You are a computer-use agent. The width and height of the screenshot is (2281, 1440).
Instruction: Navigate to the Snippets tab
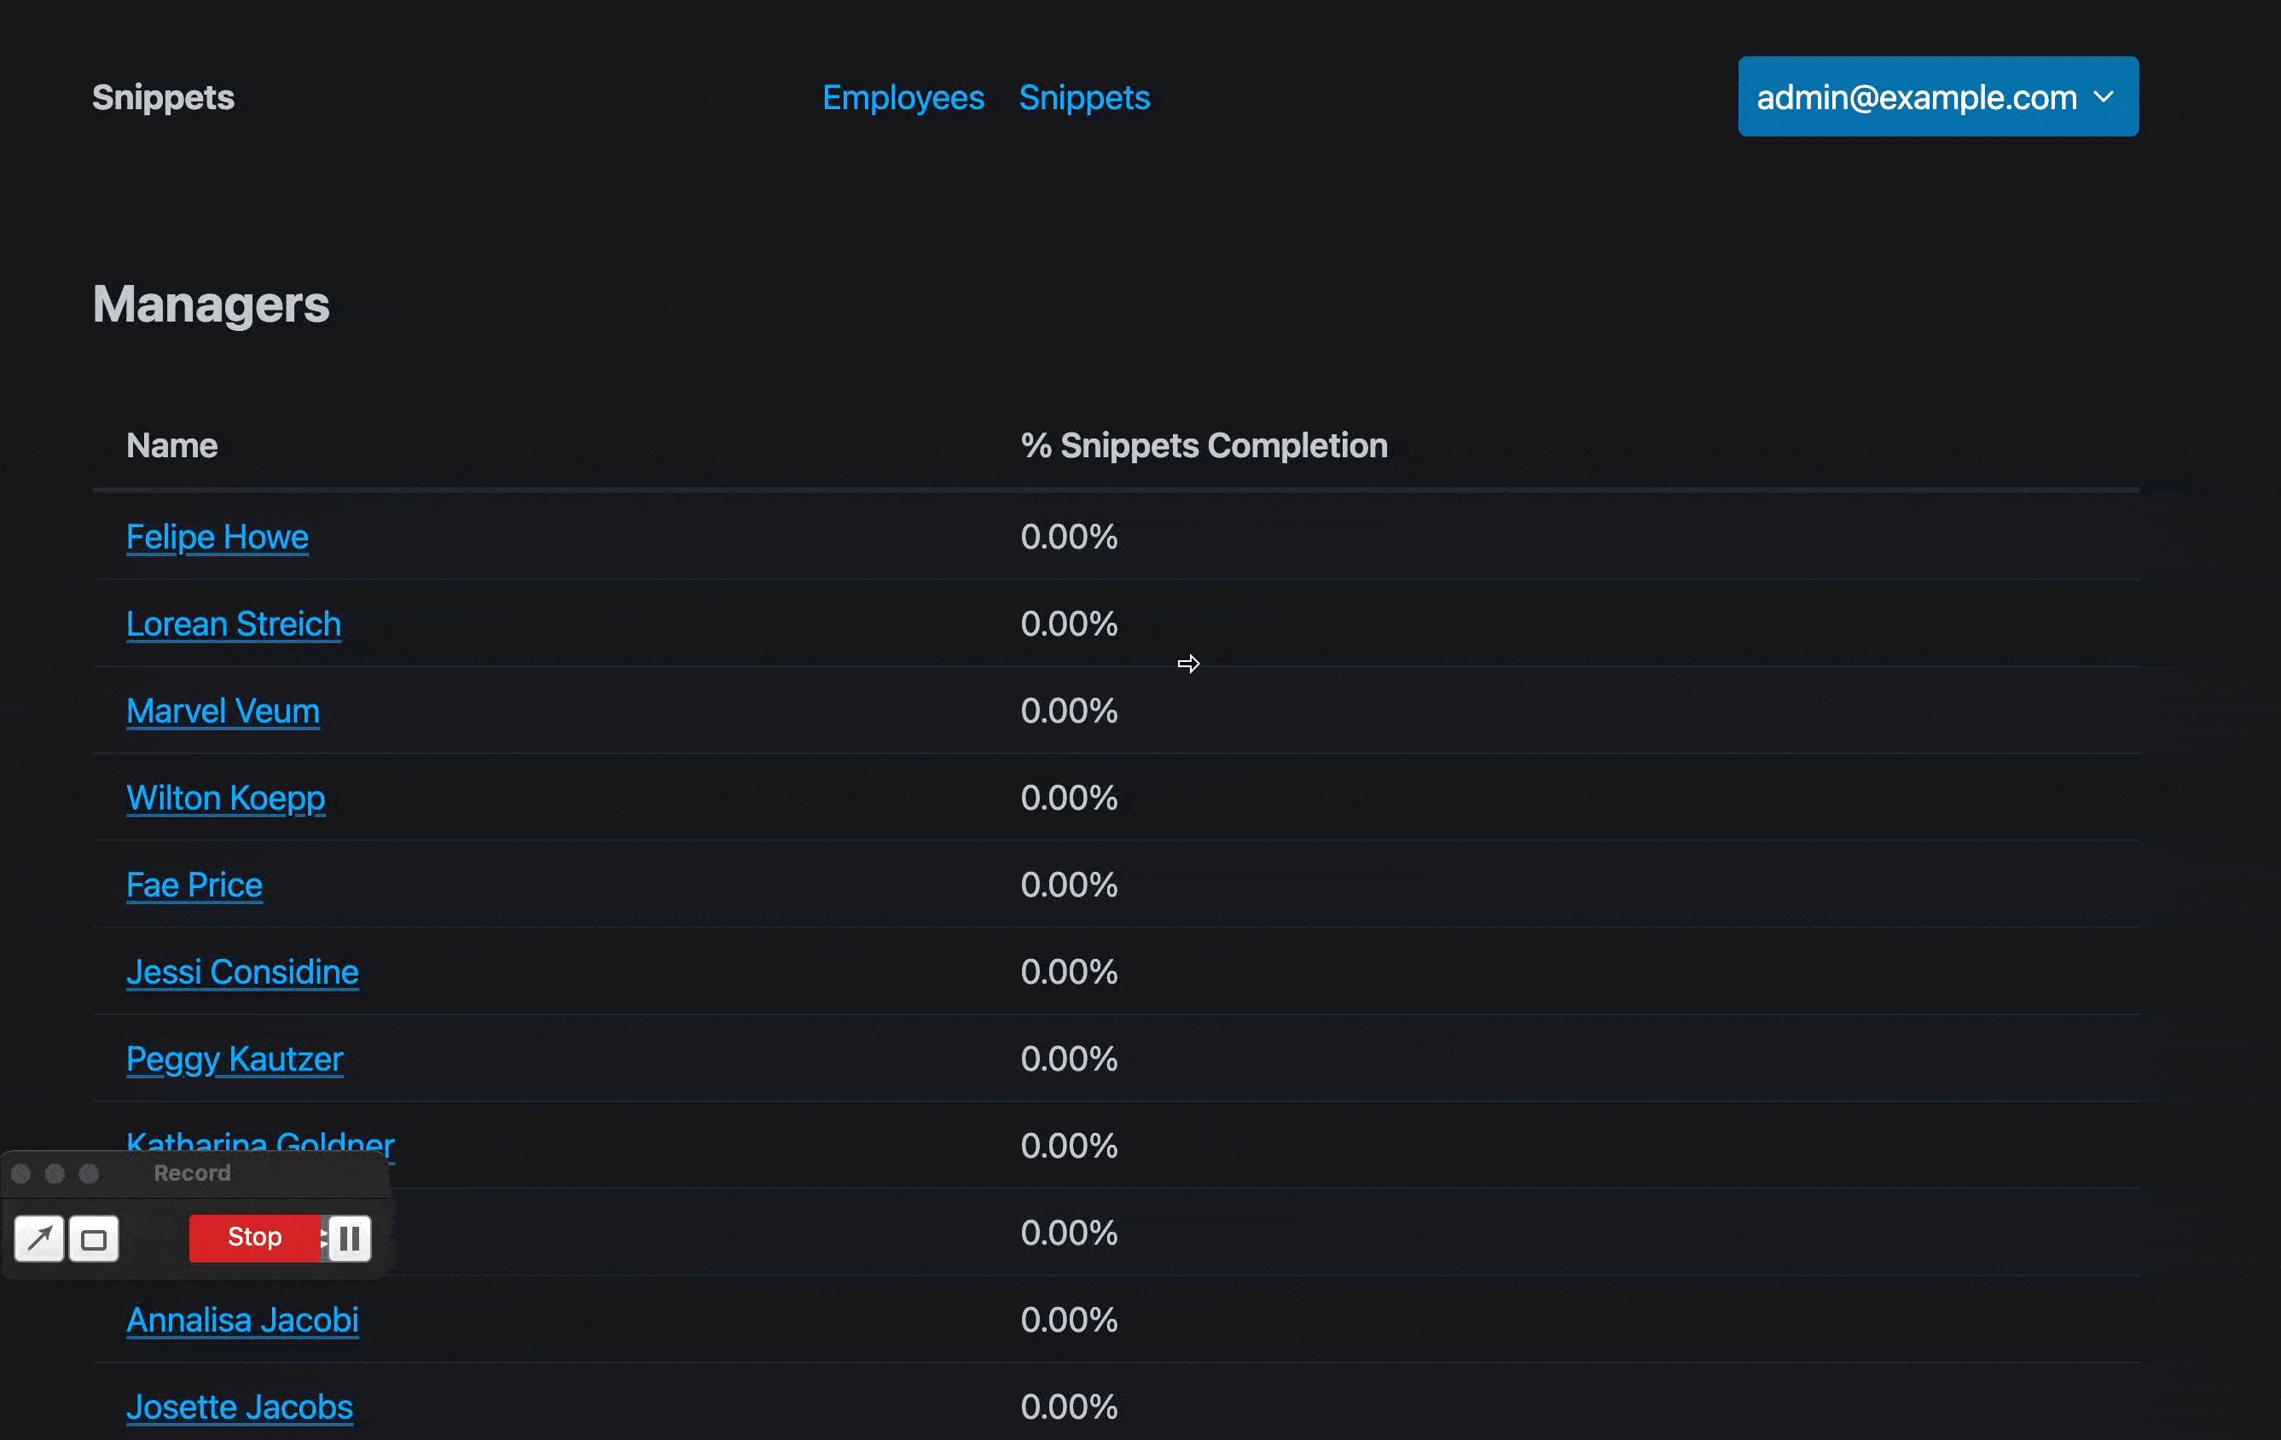[1083, 96]
